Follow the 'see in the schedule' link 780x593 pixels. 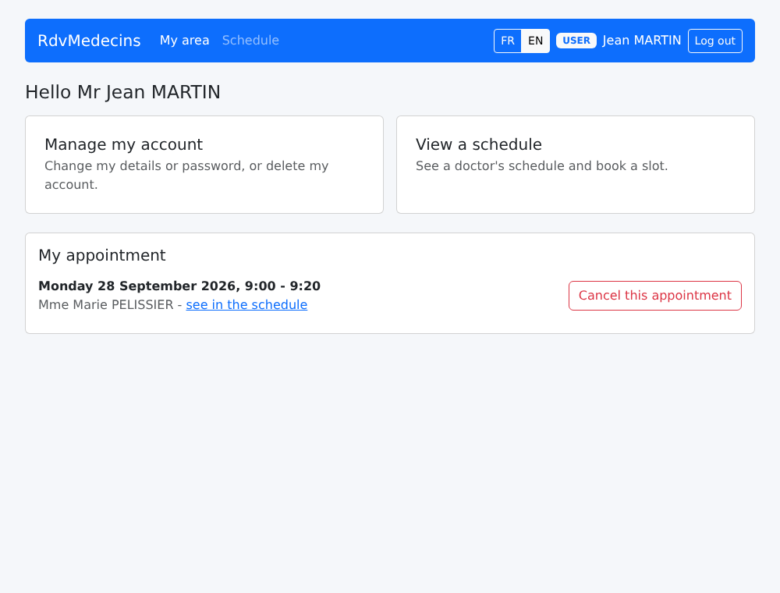click(246, 304)
